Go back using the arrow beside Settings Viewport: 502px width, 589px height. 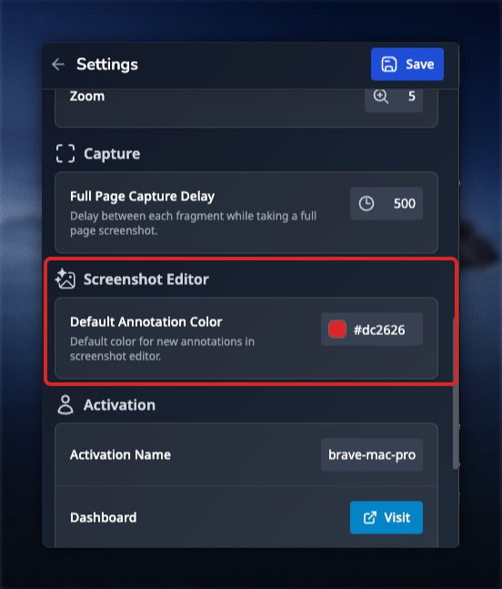tap(58, 65)
